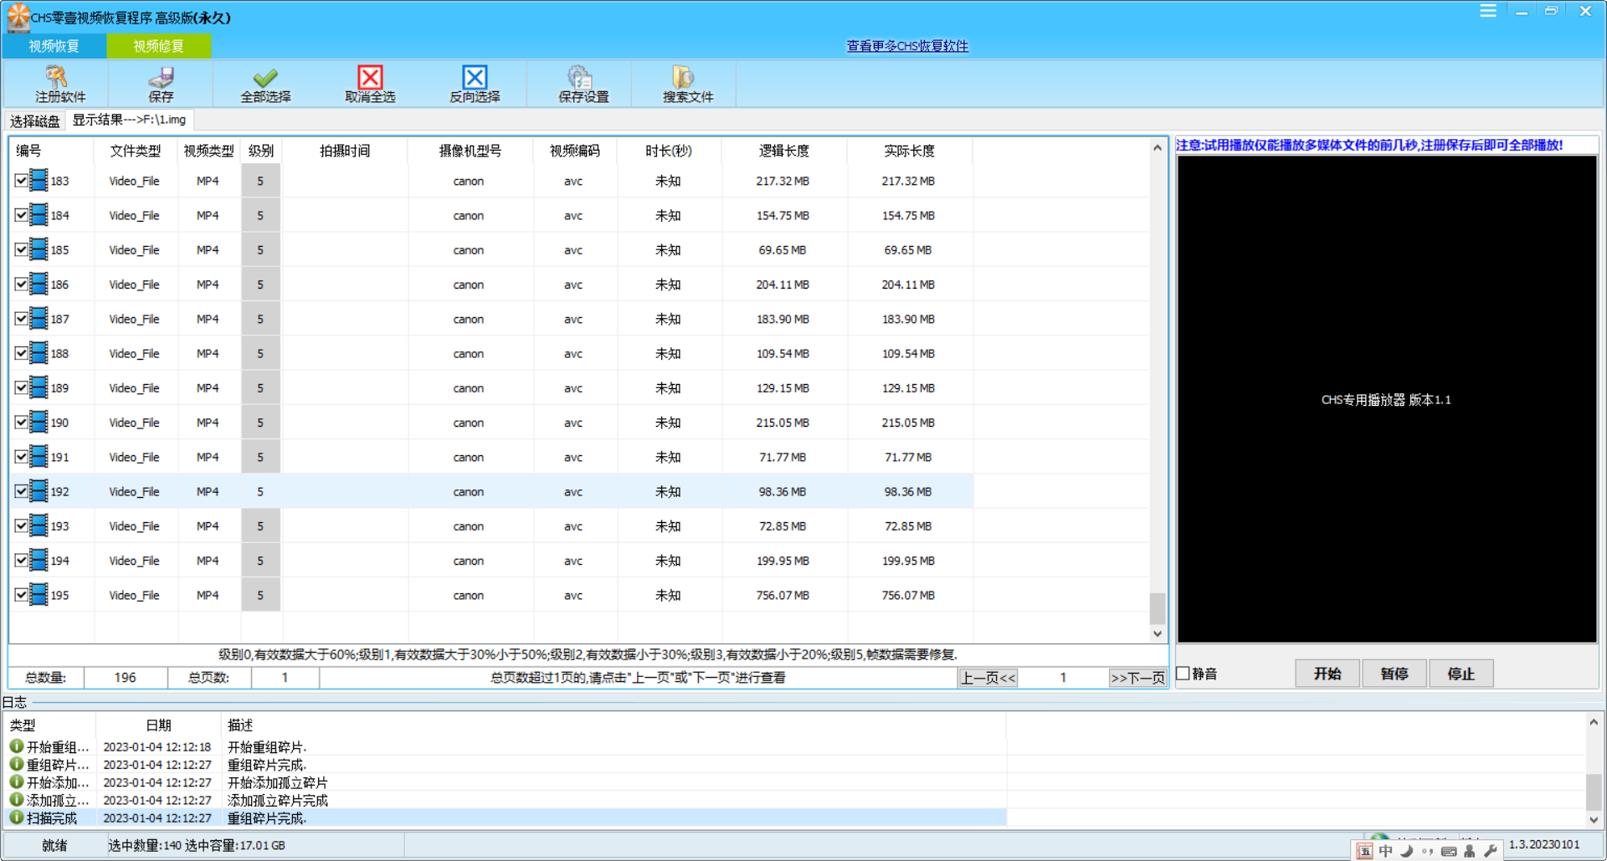Click the 上一页<< previous page button
Viewport: 1607px width, 861px height.
(x=988, y=678)
